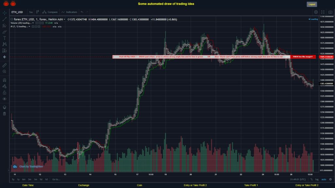Select the 1m time range at bottom
Screen dimensions: 335x188
(35, 180)
